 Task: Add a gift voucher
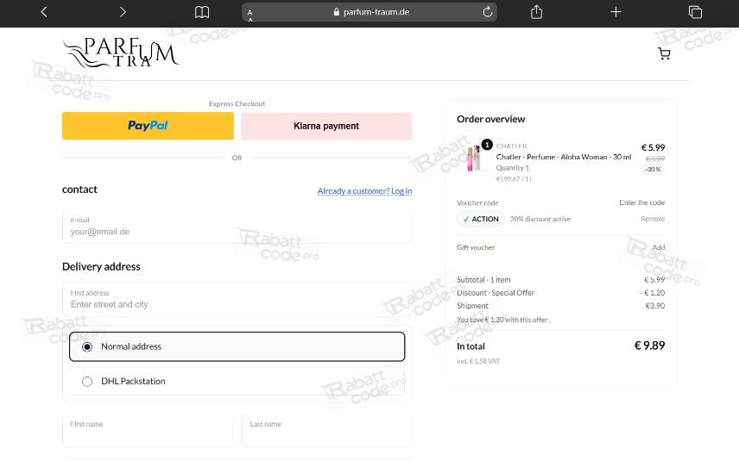coord(659,247)
